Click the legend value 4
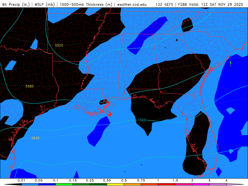 pyautogui.click(x=227, y=180)
